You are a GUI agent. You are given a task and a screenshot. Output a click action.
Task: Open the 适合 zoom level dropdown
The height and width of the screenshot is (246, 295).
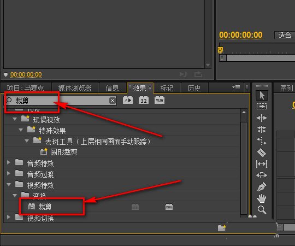[x=285, y=35]
